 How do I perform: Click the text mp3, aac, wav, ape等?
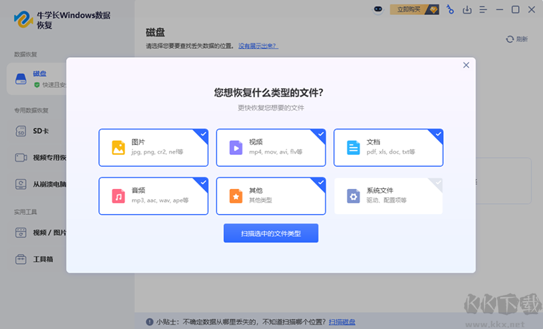(160, 201)
